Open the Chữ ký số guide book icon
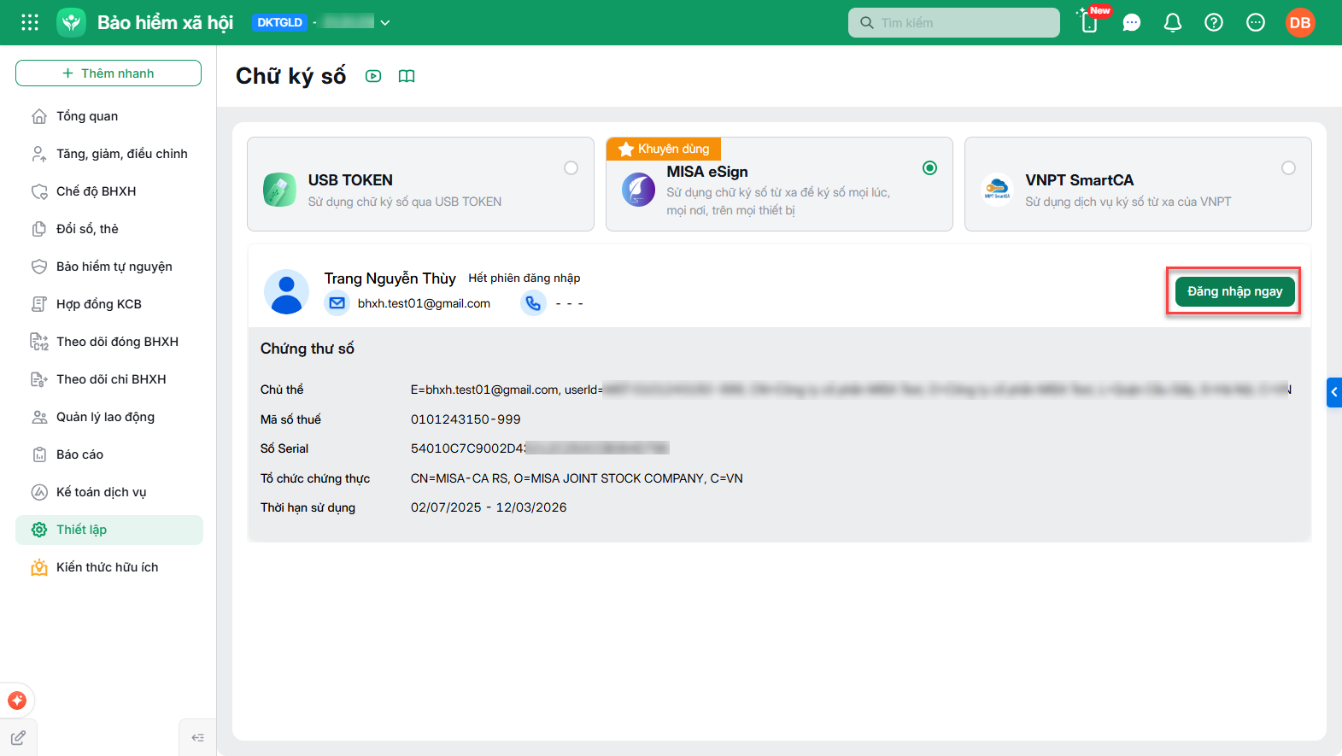This screenshot has height=756, width=1342. point(407,76)
